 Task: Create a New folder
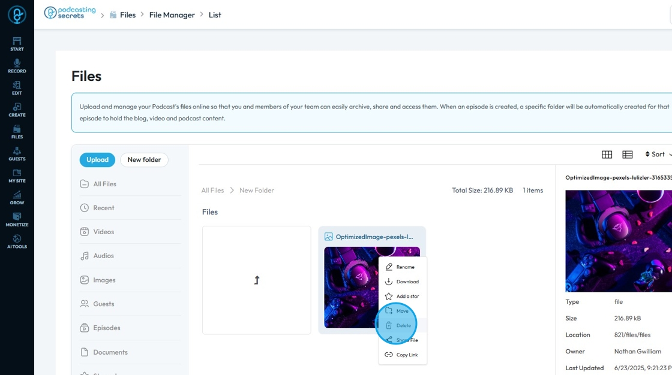point(144,160)
